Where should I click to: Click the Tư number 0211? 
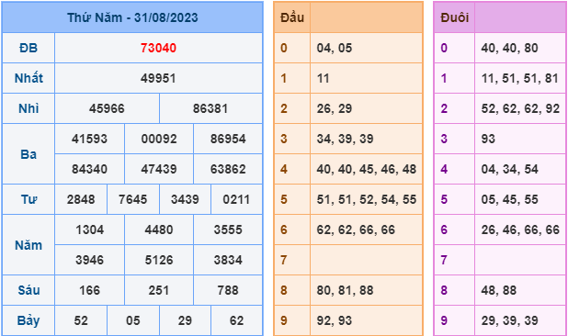pos(236,199)
